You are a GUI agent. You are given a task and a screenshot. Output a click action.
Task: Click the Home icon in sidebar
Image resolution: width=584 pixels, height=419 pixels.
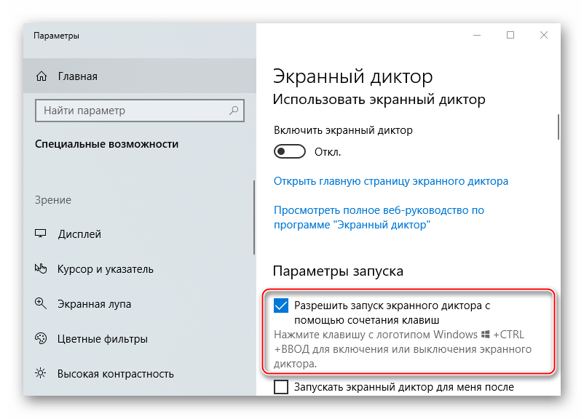(42, 76)
